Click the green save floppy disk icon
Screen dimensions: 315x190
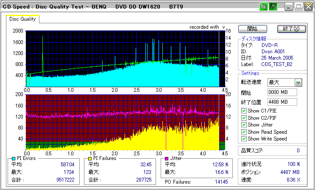[x=273, y=7]
